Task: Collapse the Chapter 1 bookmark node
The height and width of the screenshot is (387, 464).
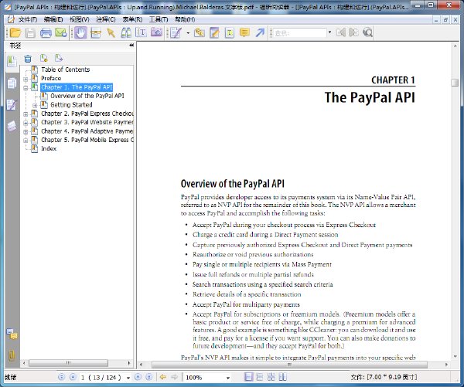Action: coord(26,88)
